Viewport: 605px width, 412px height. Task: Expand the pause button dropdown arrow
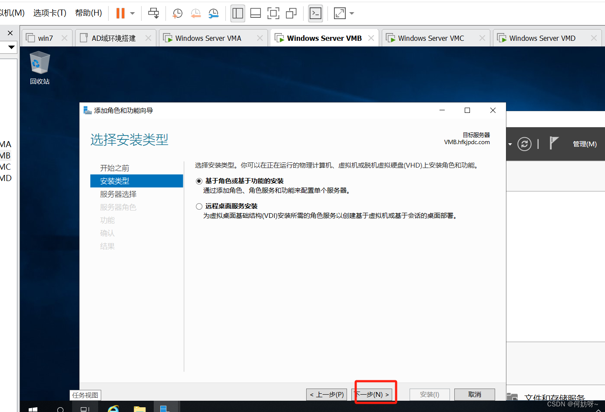132,13
